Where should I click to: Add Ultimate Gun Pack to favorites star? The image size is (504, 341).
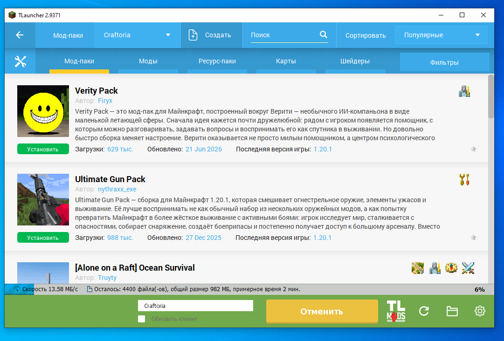point(474,238)
